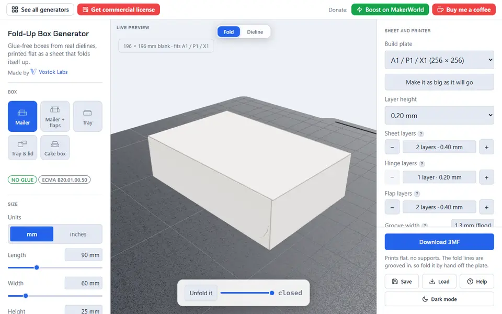Click the See all generators grid icon
502x314 pixels.
15,9
